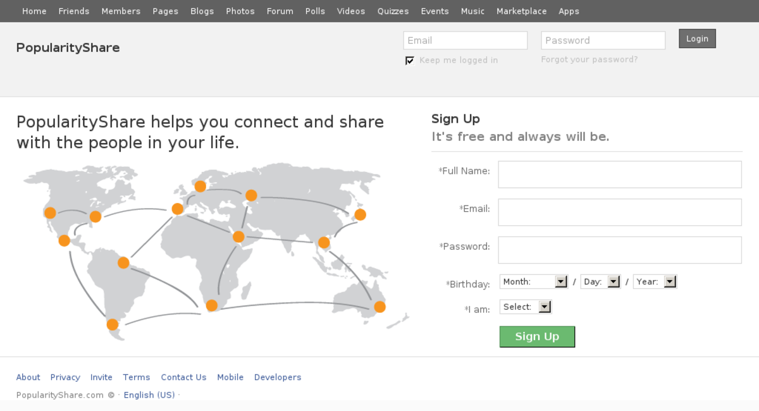
Task: Open the birthday Year dropdown
Action: (x=655, y=282)
